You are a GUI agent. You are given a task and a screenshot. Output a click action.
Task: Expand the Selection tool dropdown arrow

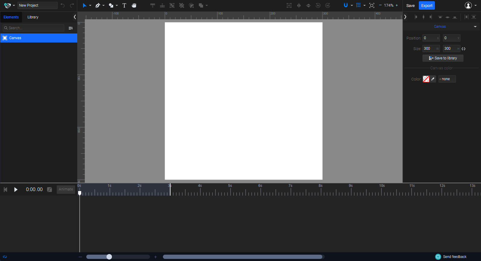click(x=90, y=5)
